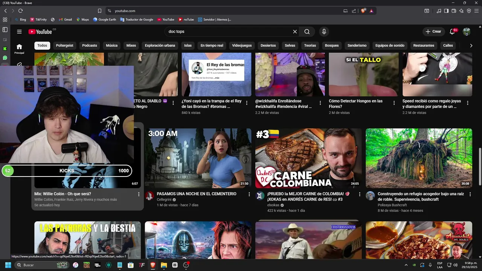Open the Brave playlist music icon
482x271 pixels.
(439, 11)
